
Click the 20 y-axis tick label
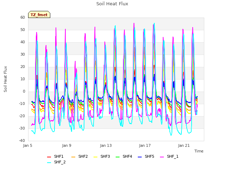coord(22,67)
